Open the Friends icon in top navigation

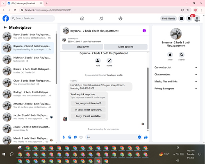(101, 18)
